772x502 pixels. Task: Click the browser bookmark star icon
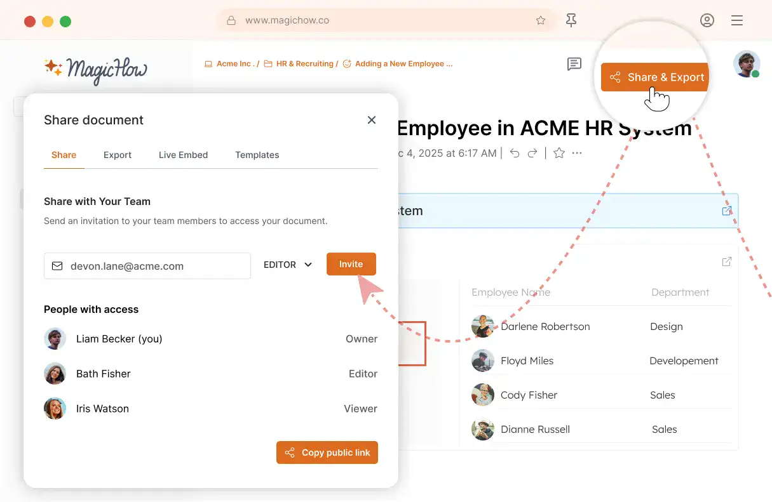click(x=541, y=20)
